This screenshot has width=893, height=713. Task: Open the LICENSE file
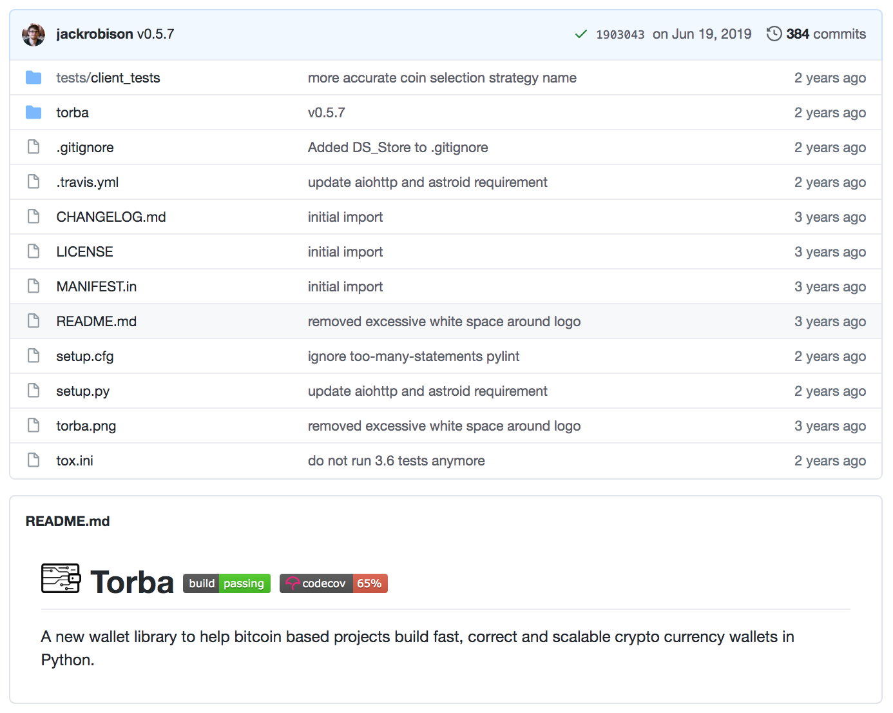tap(84, 252)
